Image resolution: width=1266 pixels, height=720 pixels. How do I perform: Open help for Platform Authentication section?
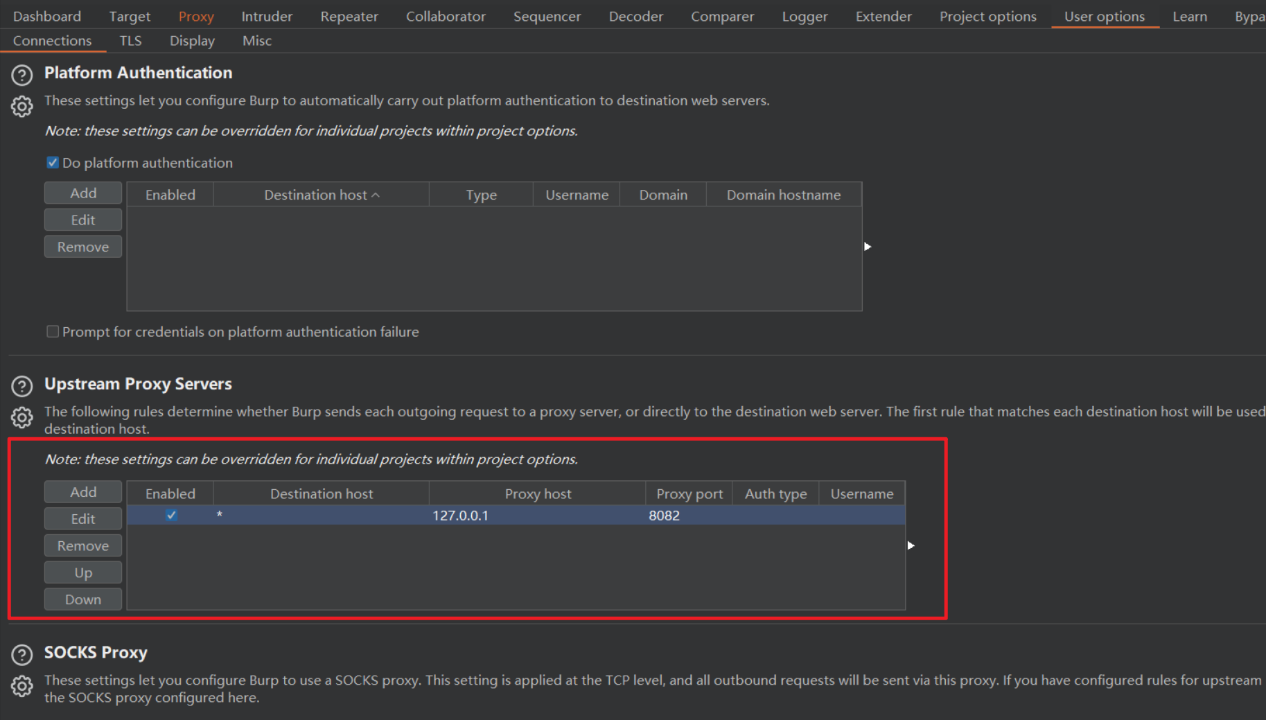pos(22,75)
